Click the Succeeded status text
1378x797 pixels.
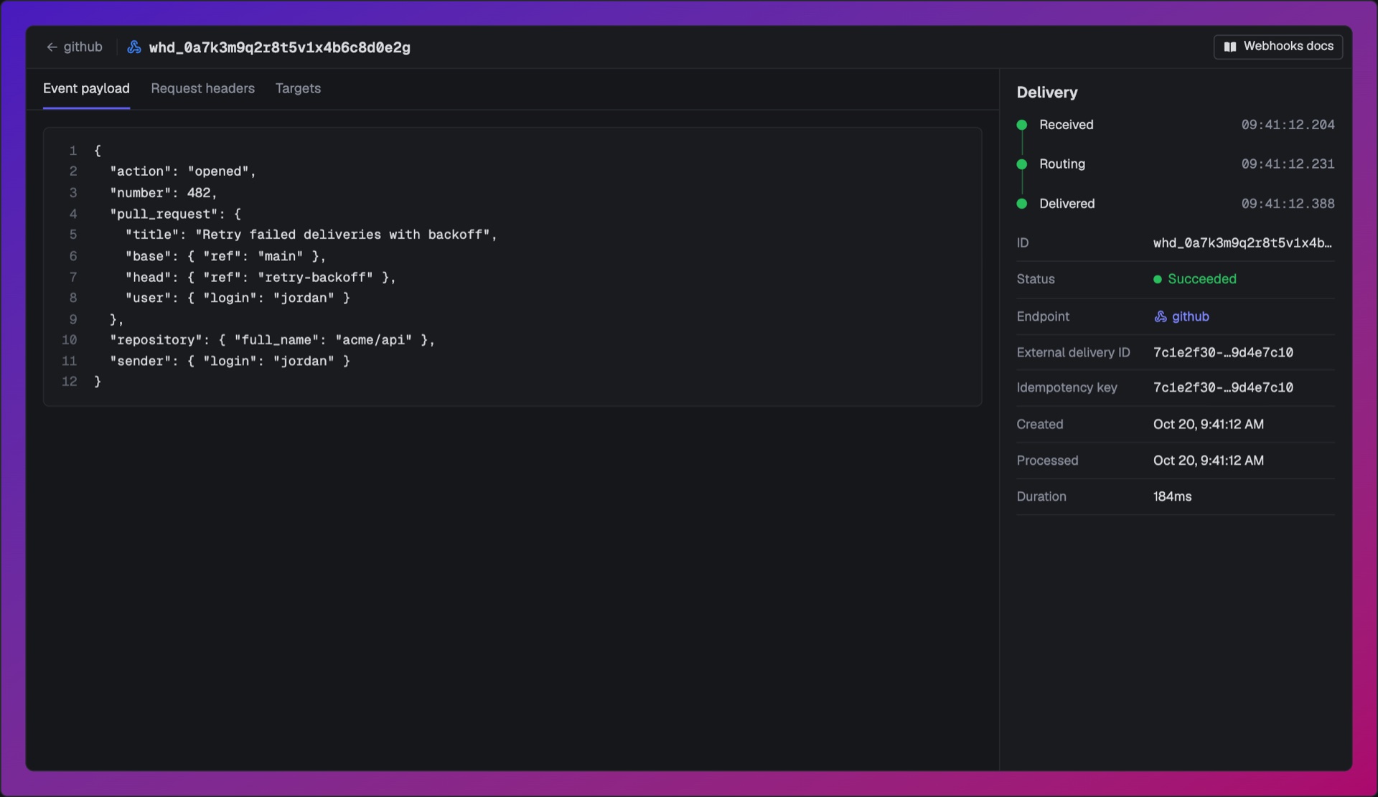(1202, 279)
